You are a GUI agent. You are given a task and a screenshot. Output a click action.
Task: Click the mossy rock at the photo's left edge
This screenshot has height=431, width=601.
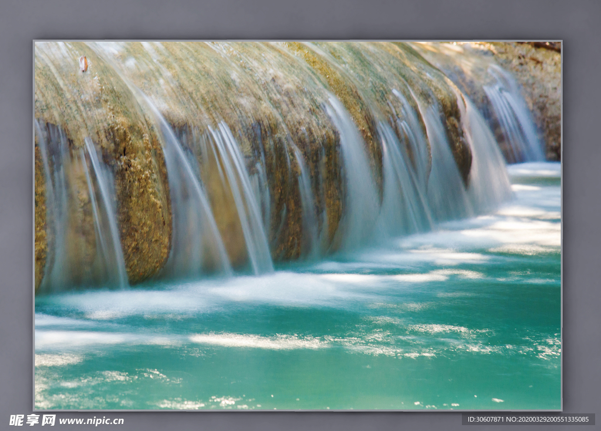(x=41, y=223)
